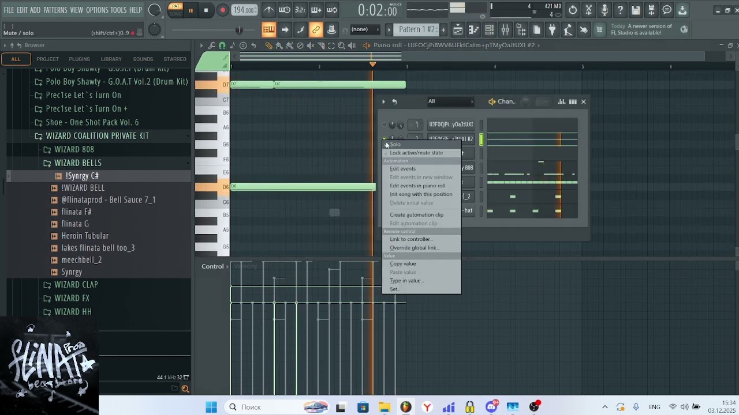Expand the WIZARD CLAP folder
This screenshot has height=415, width=739.
click(76, 285)
